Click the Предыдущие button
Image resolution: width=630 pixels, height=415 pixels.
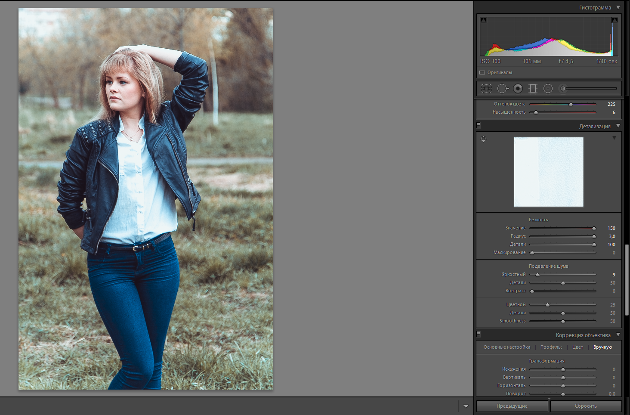point(512,406)
